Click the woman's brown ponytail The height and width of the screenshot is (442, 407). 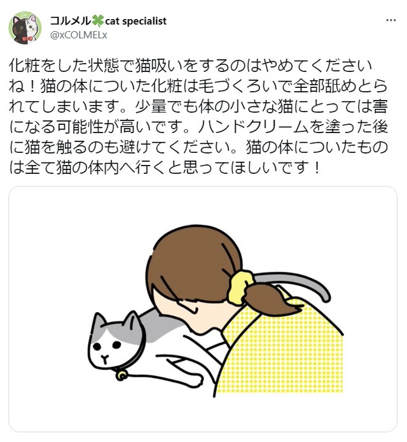272,300
